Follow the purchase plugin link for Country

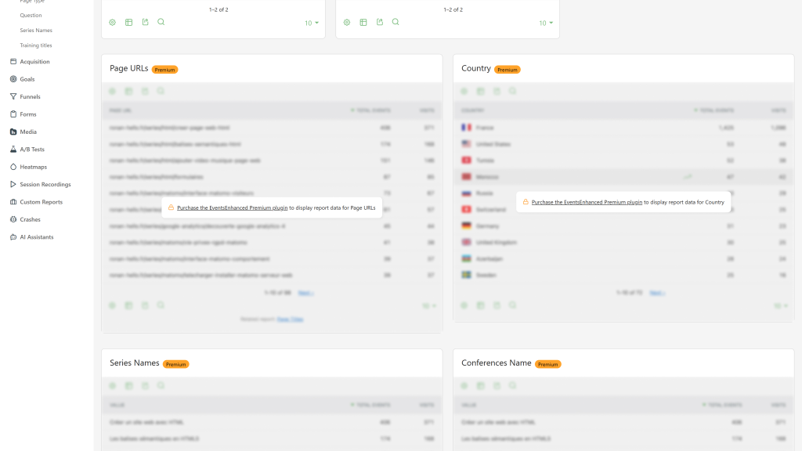587,202
